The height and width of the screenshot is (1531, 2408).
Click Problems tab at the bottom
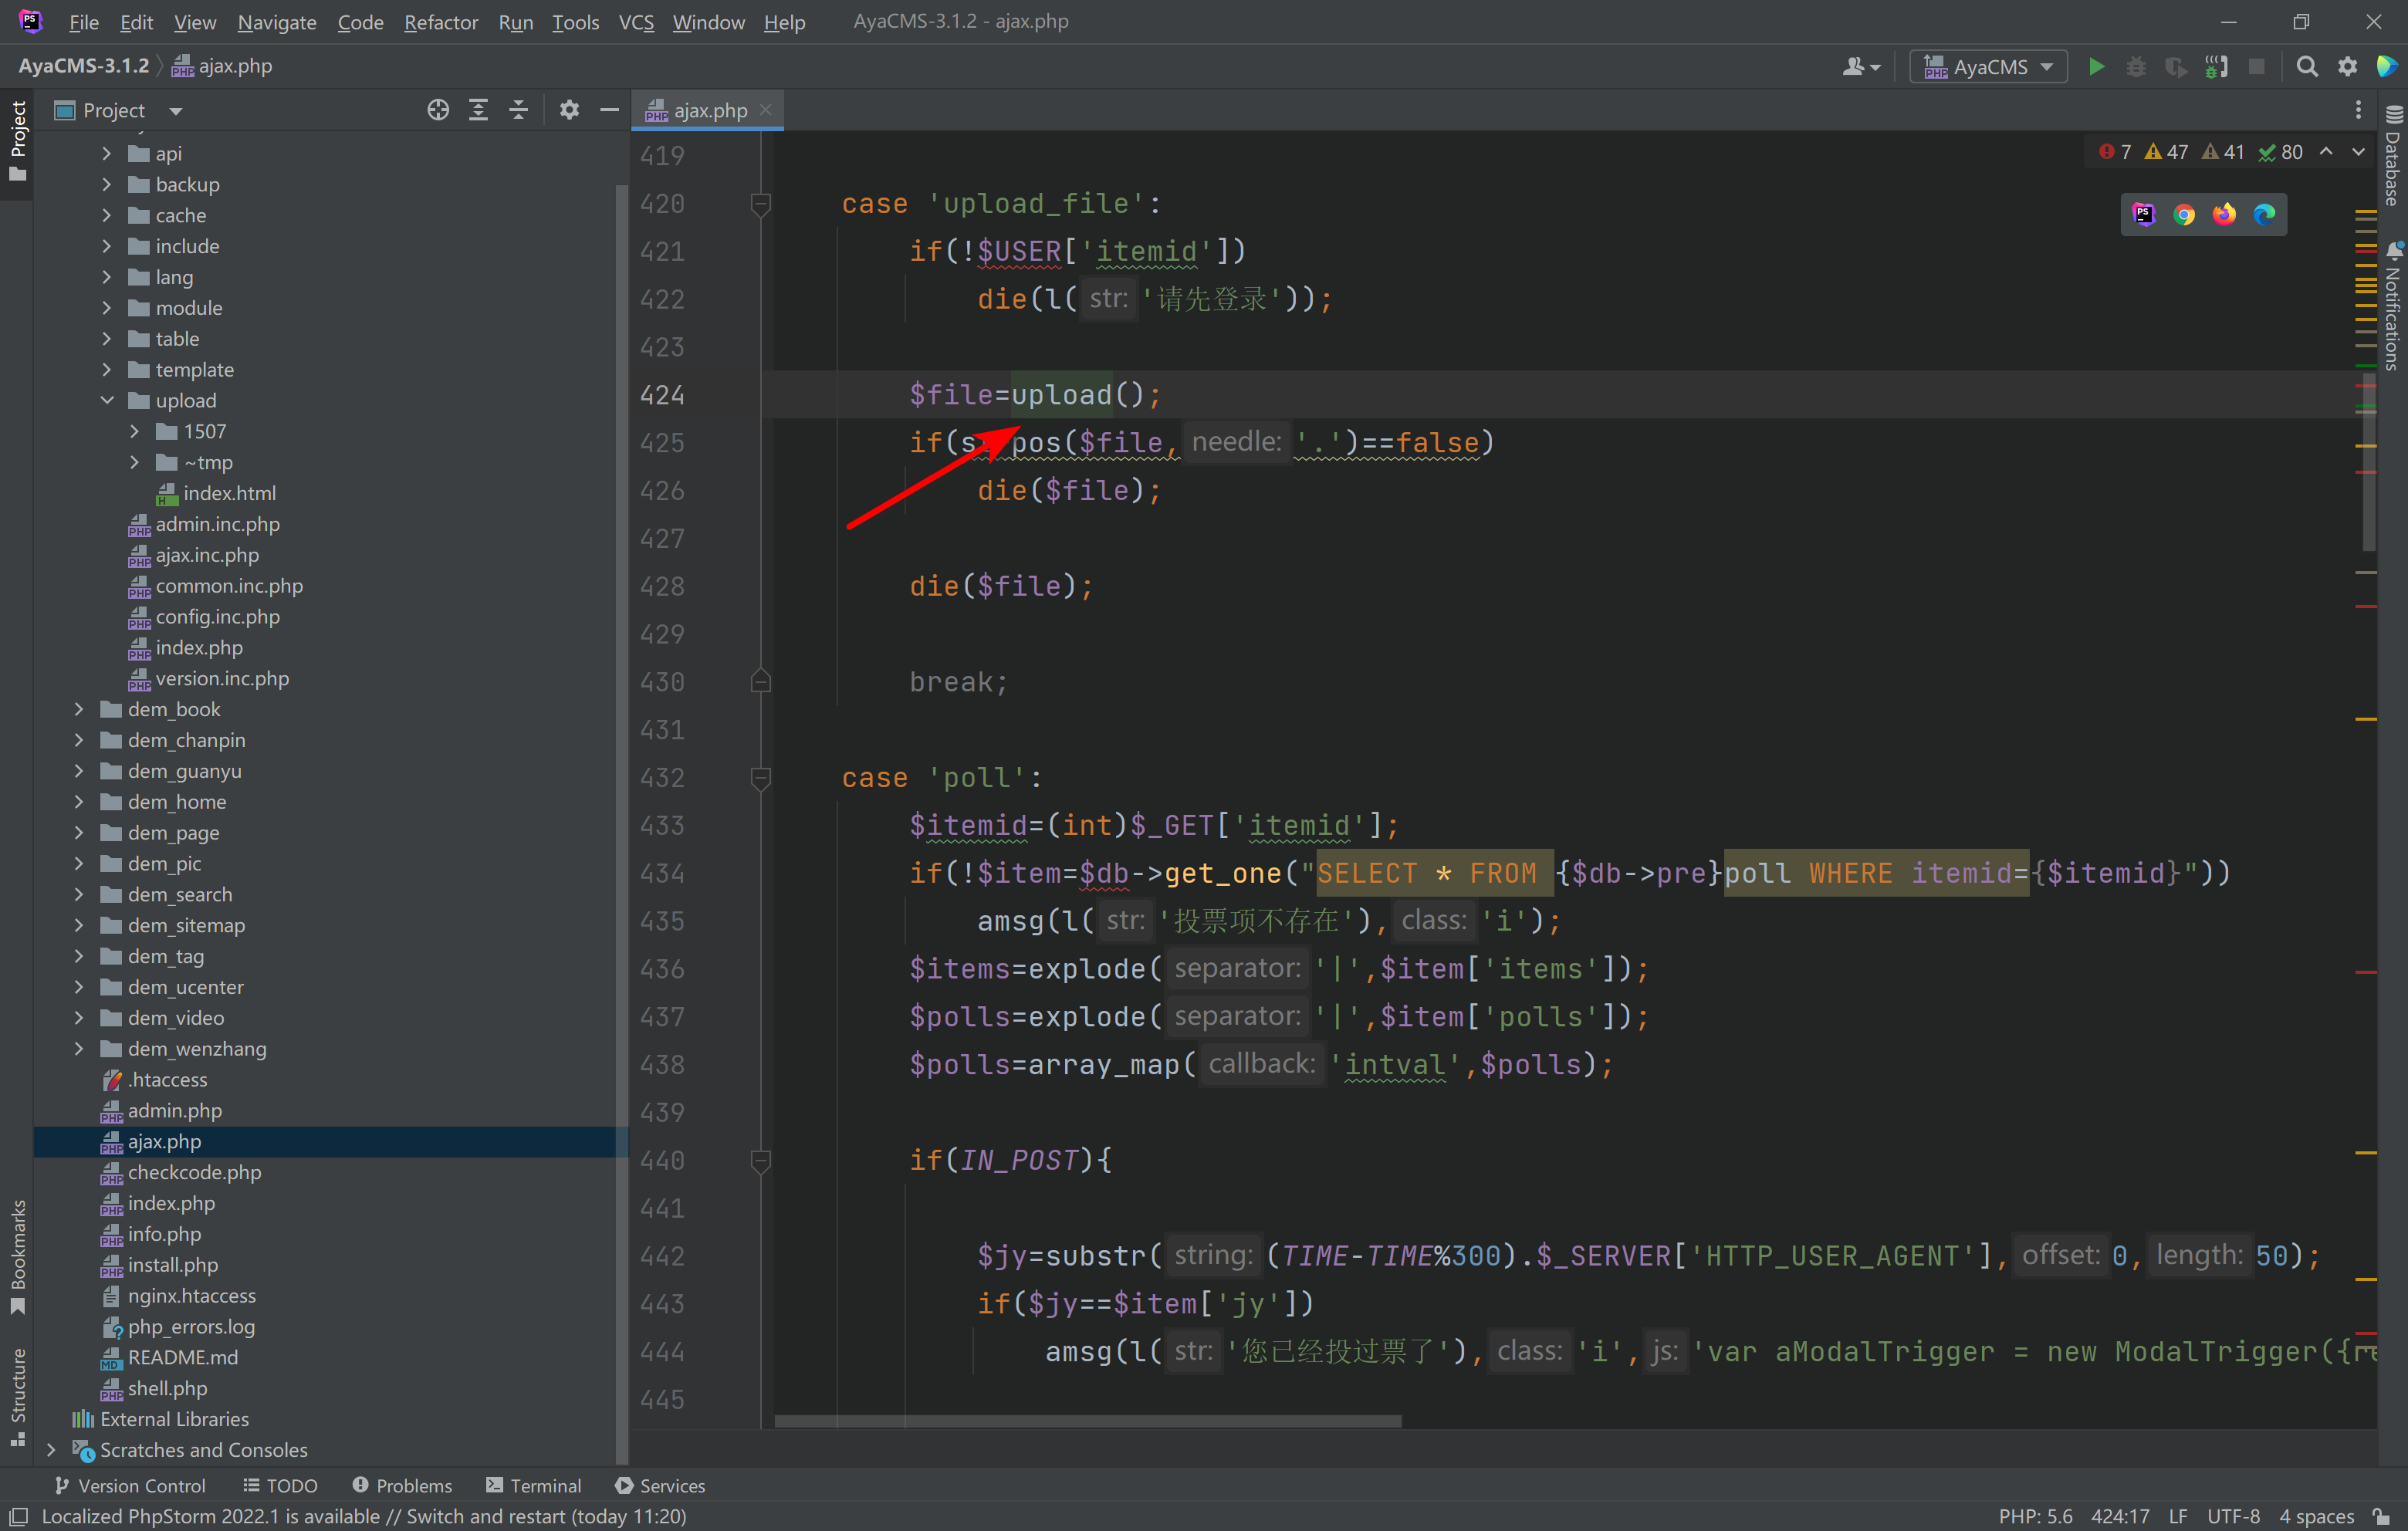tap(402, 1485)
